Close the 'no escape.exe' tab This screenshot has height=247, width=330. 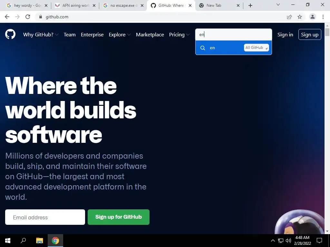tap(142, 5)
